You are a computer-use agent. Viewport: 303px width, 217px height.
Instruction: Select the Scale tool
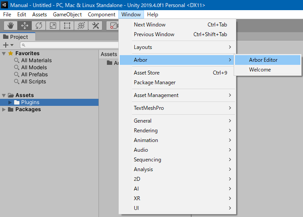pos(53,26)
